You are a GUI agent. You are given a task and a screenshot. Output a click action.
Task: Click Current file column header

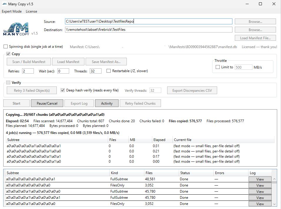223,140
